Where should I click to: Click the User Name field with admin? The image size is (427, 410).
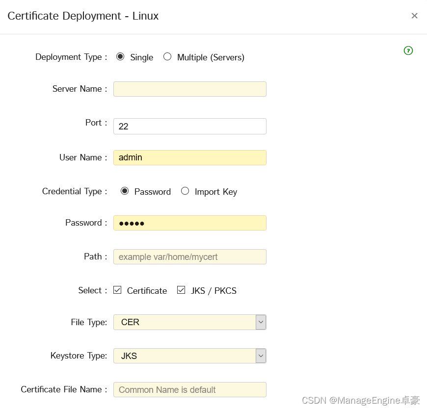pyautogui.click(x=190, y=157)
